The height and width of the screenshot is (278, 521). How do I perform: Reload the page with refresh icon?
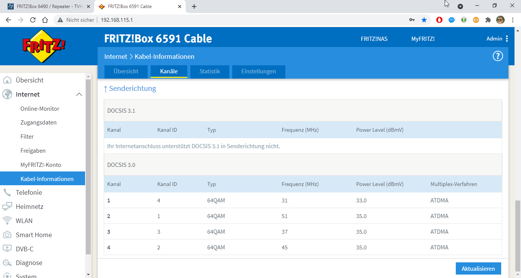(33, 20)
